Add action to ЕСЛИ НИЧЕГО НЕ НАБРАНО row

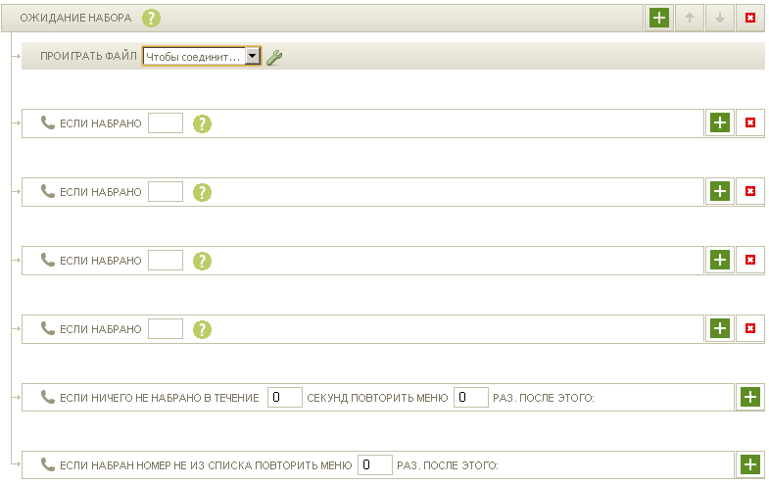pyautogui.click(x=750, y=397)
